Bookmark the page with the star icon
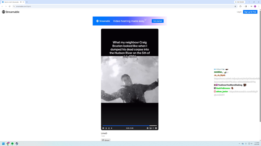Image resolution: width=261 pixels, height=146 pixels. point(235,6)
